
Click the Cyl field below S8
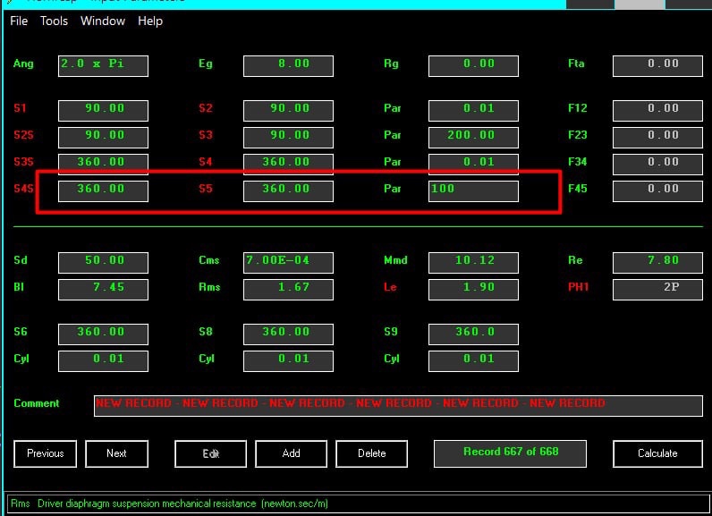click(288, 360)
